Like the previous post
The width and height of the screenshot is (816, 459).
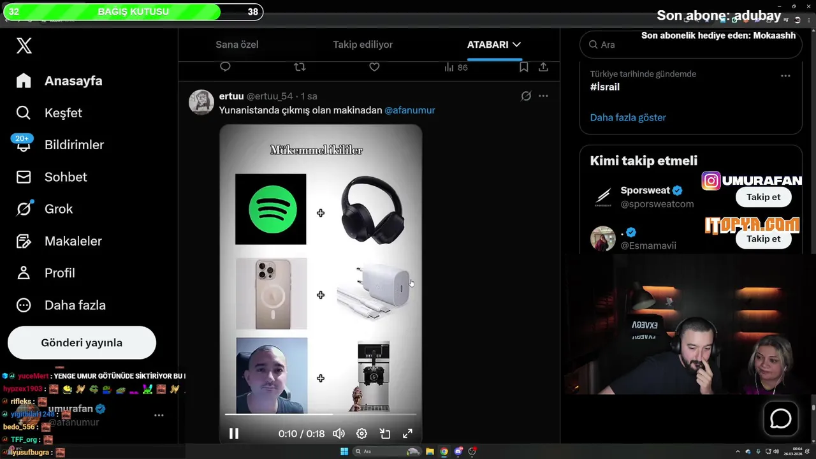[374, 67]
